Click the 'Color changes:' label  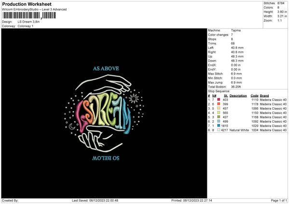(x=218, y=35)
